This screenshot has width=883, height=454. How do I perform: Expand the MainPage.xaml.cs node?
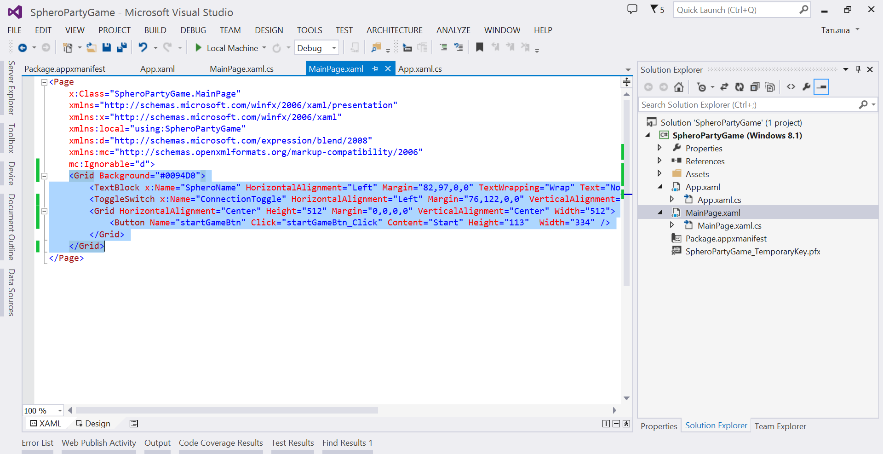(672, 225)
